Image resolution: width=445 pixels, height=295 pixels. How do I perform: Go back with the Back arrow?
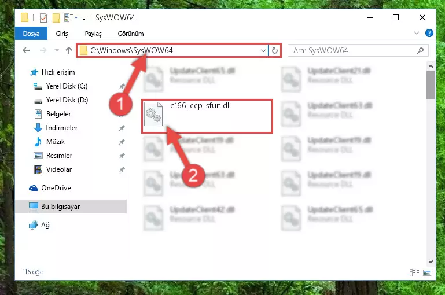click(x=26, y=50)
